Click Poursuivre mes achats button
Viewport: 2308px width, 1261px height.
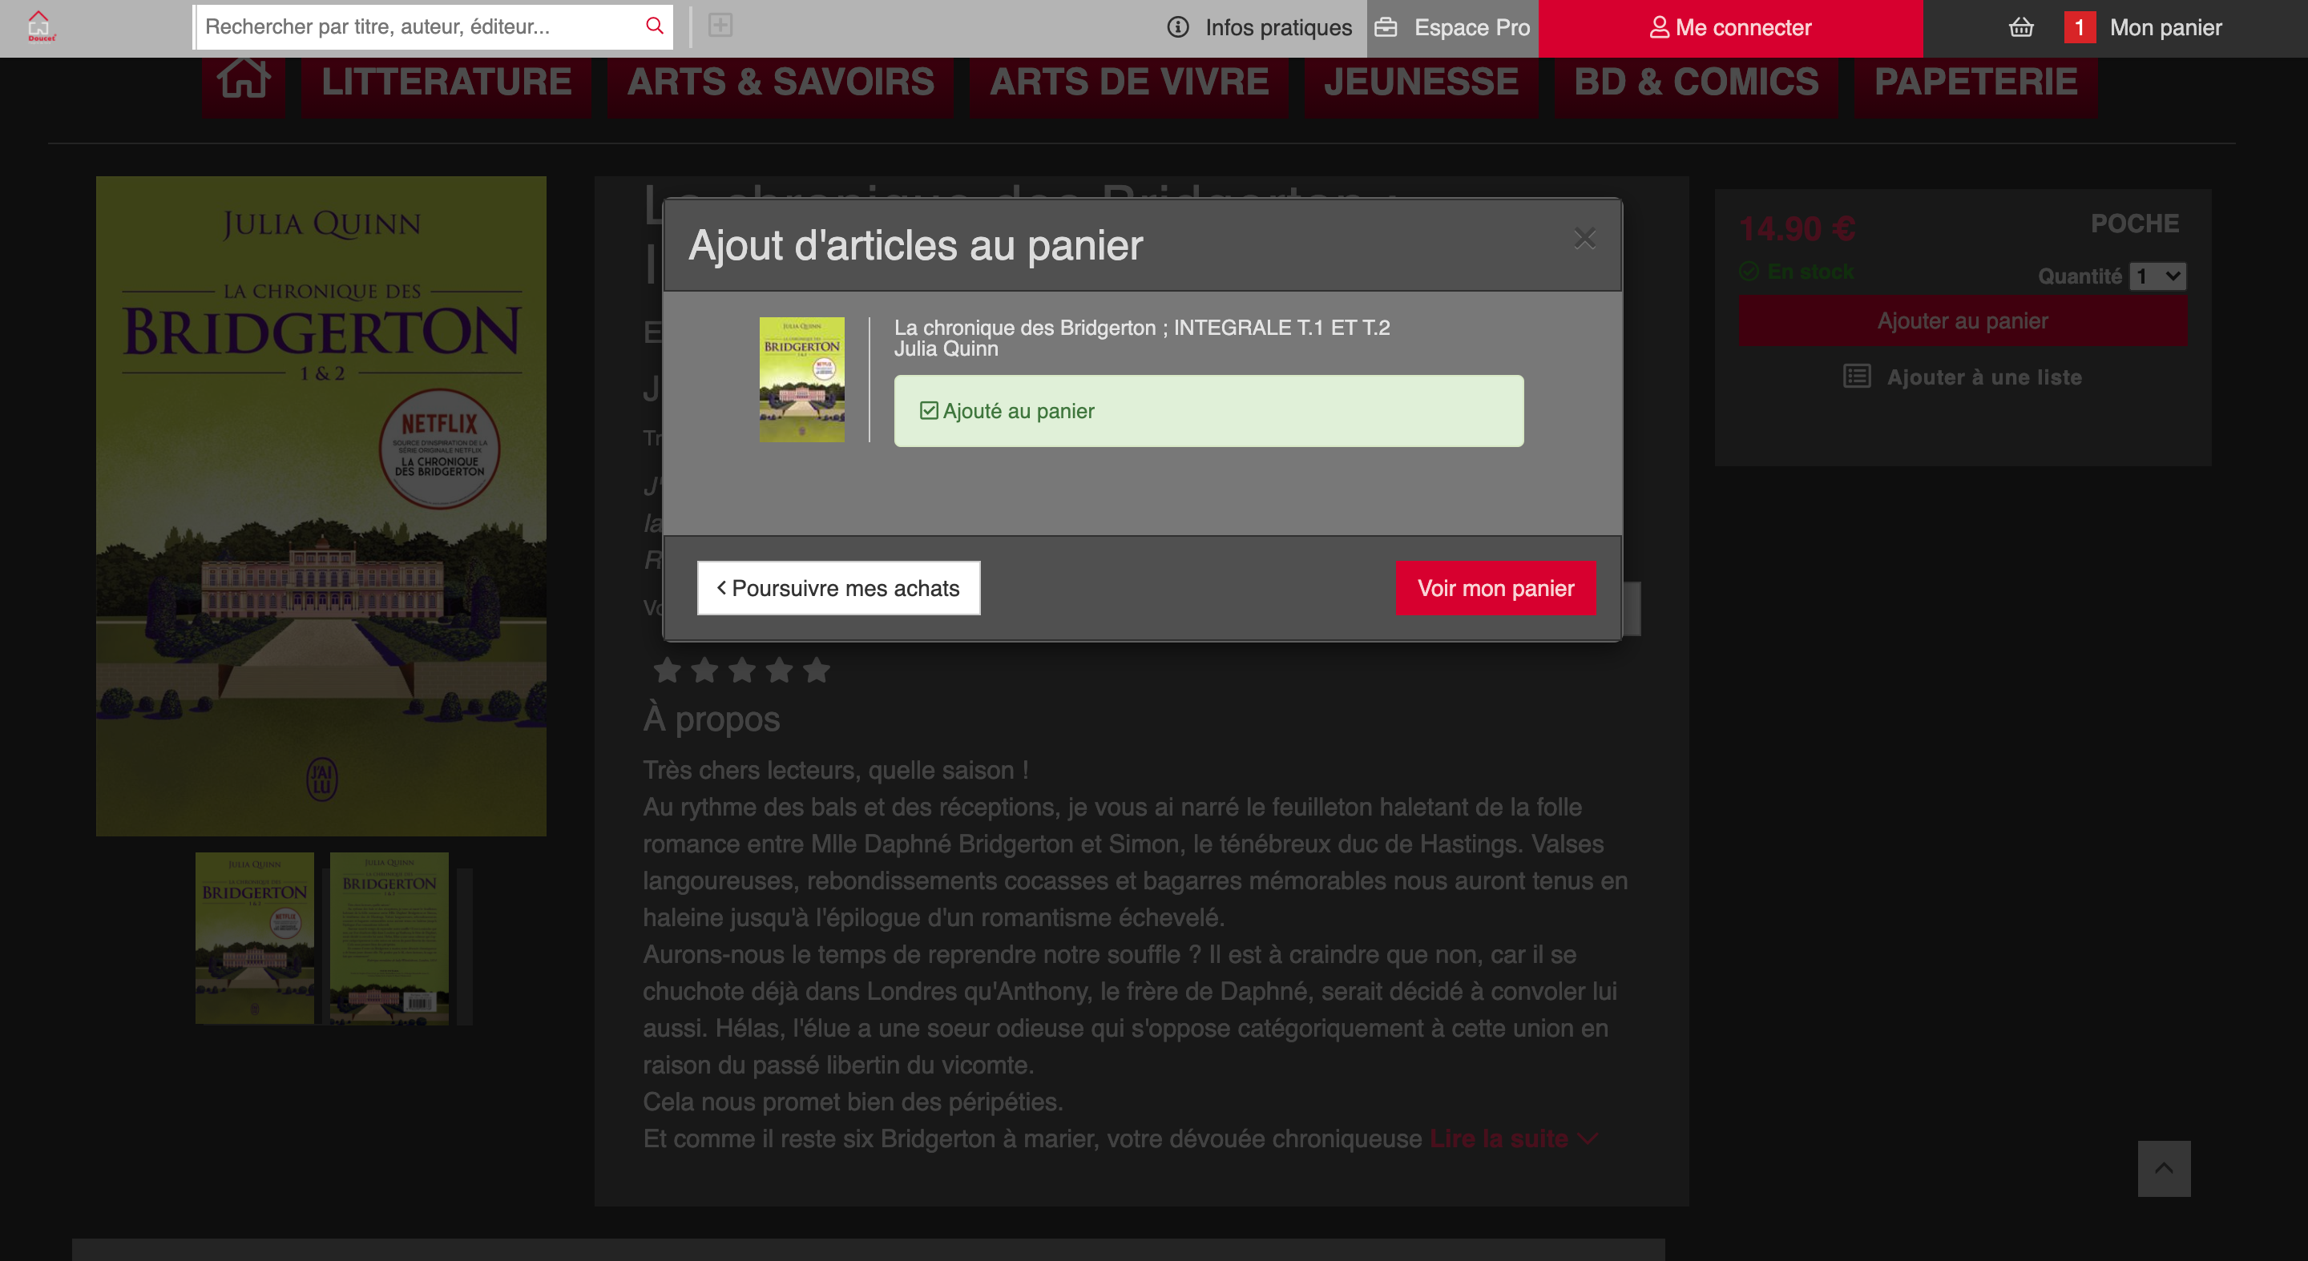[x=838, y=588]
